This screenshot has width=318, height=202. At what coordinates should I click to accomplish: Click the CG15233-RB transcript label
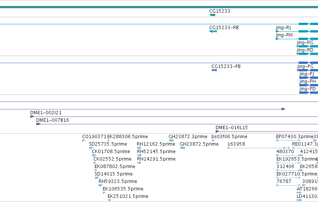click(224, 28)
